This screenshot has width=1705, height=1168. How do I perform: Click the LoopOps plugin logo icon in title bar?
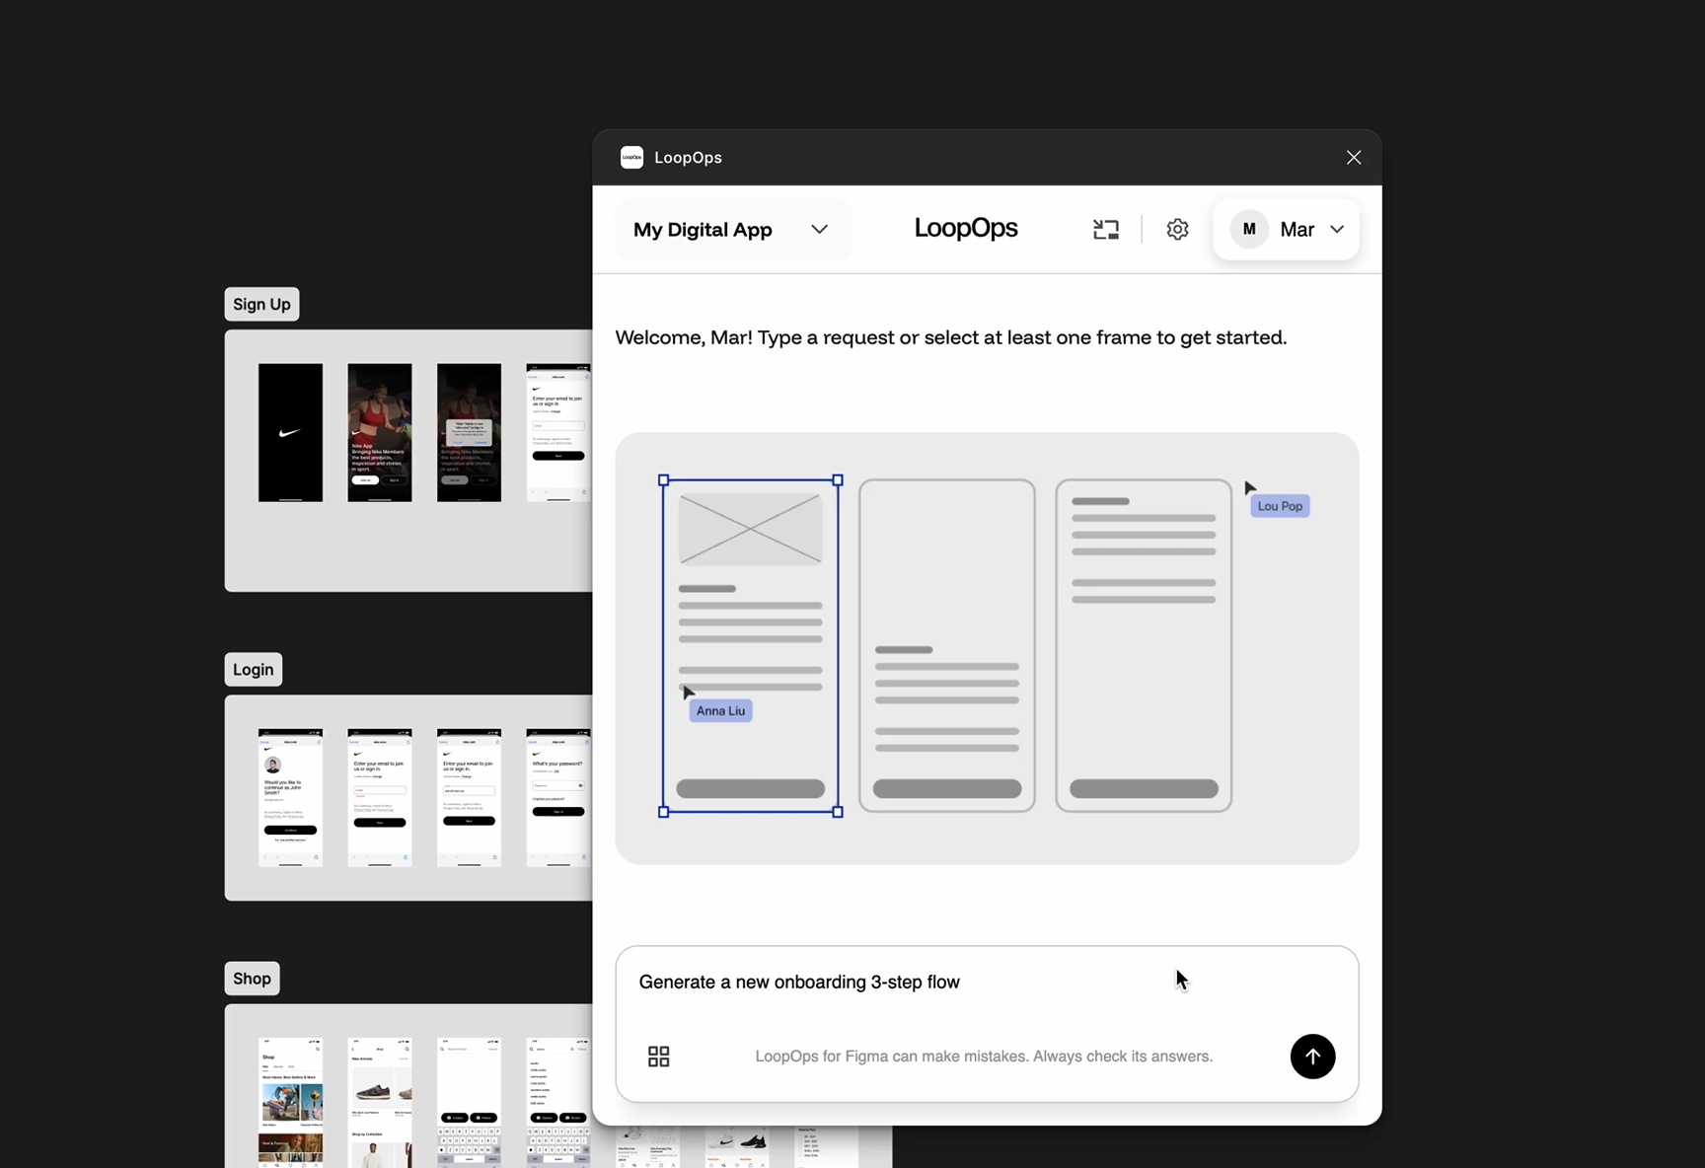tap(631, 158)
